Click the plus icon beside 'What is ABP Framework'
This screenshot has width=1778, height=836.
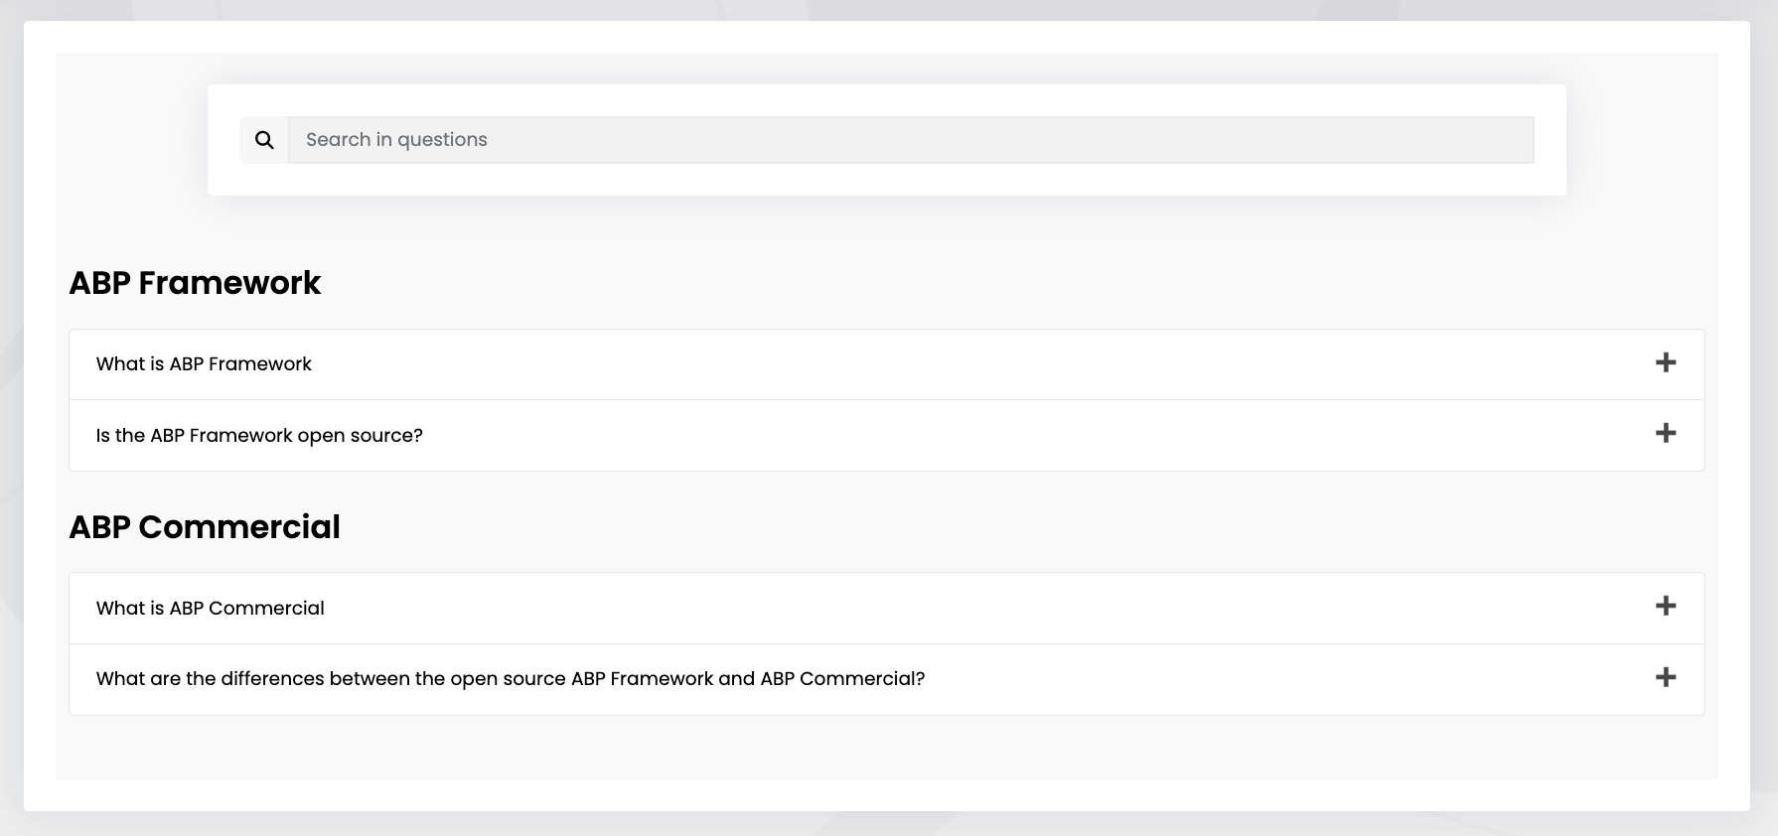coord(1665,363)
